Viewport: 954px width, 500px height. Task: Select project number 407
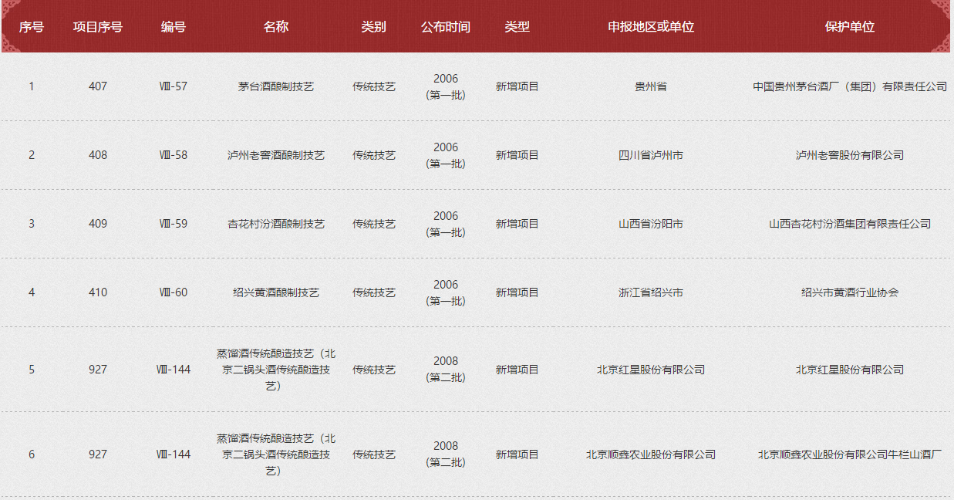pyautogui.click(x=98, y=86)
